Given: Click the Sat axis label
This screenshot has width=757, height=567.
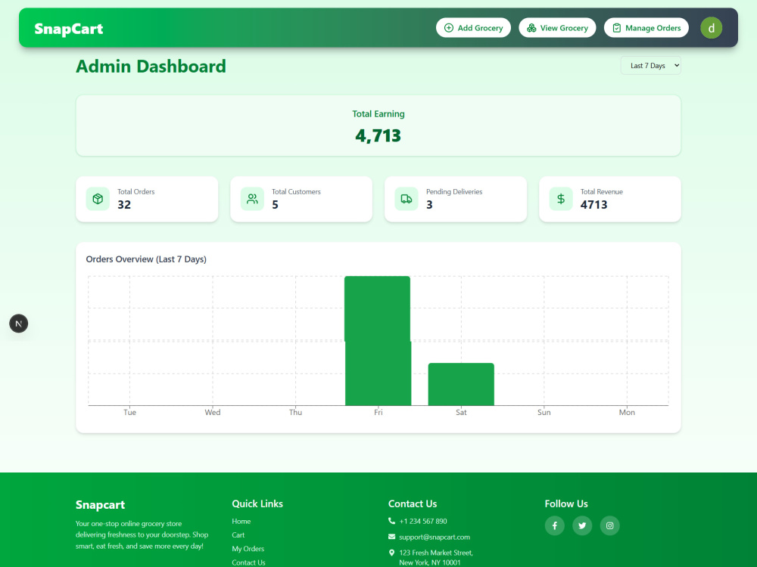Looking at the screenshot, I should 461,412.
